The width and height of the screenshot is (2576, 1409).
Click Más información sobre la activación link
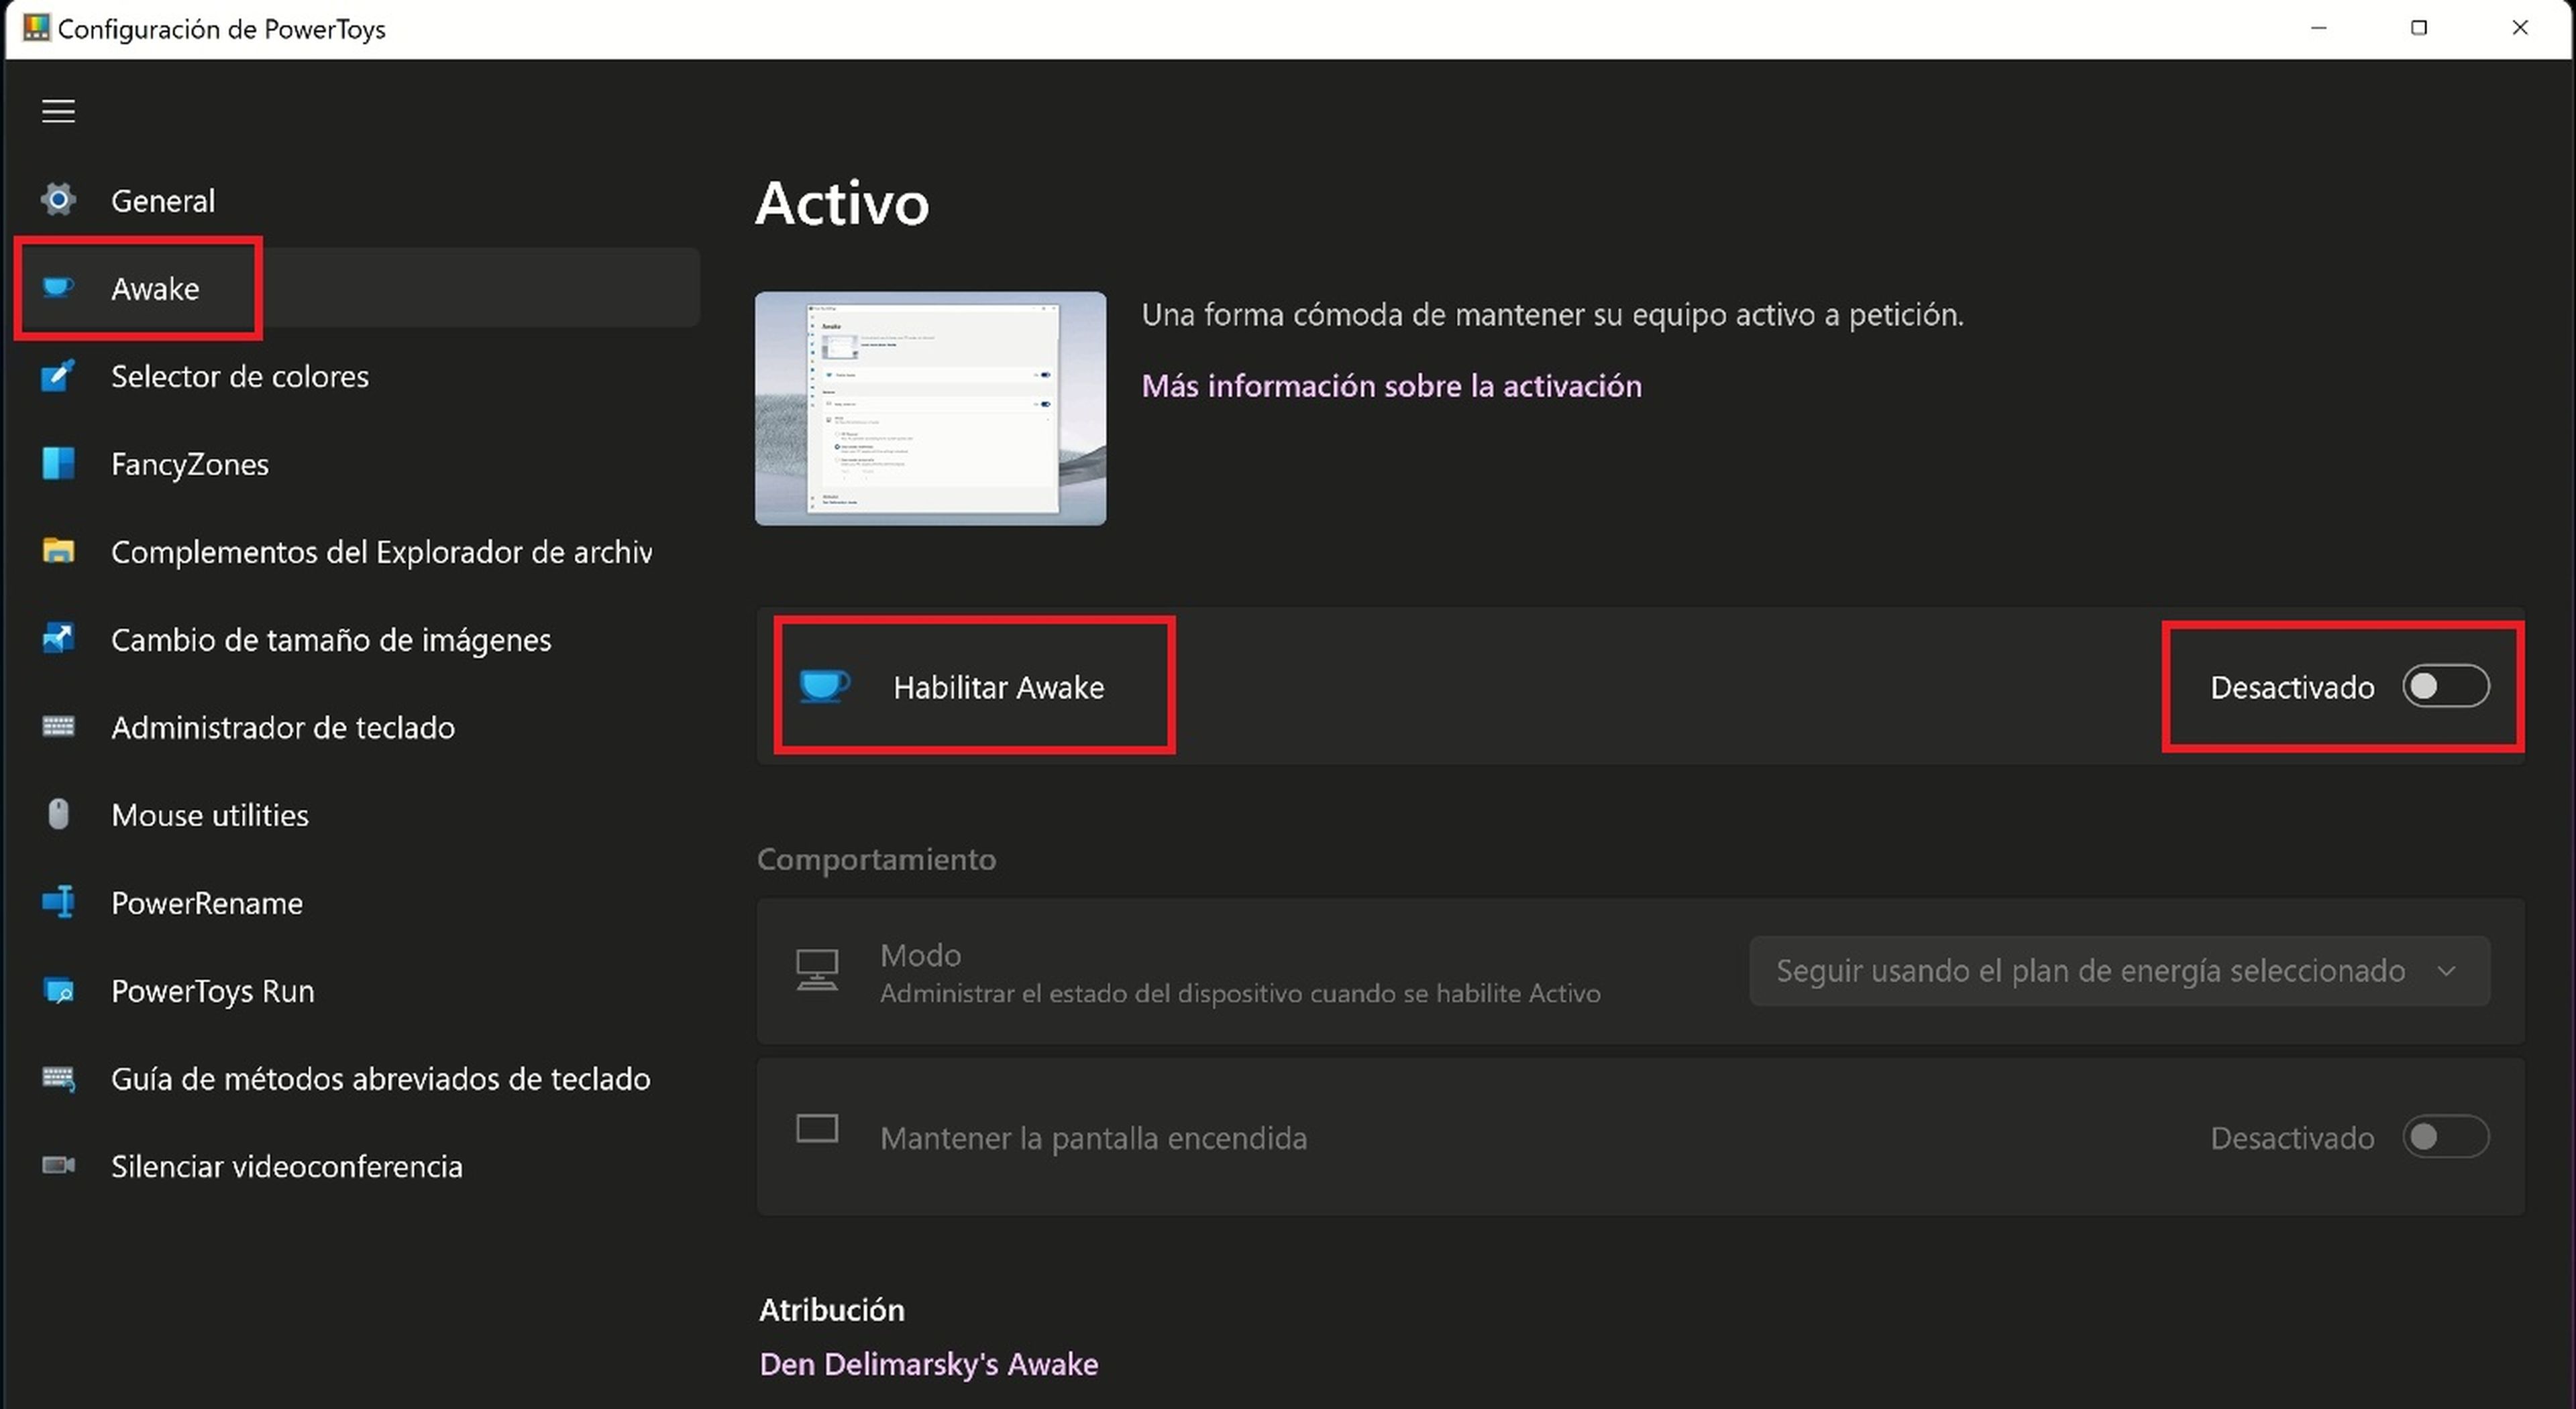(1391, 385)
